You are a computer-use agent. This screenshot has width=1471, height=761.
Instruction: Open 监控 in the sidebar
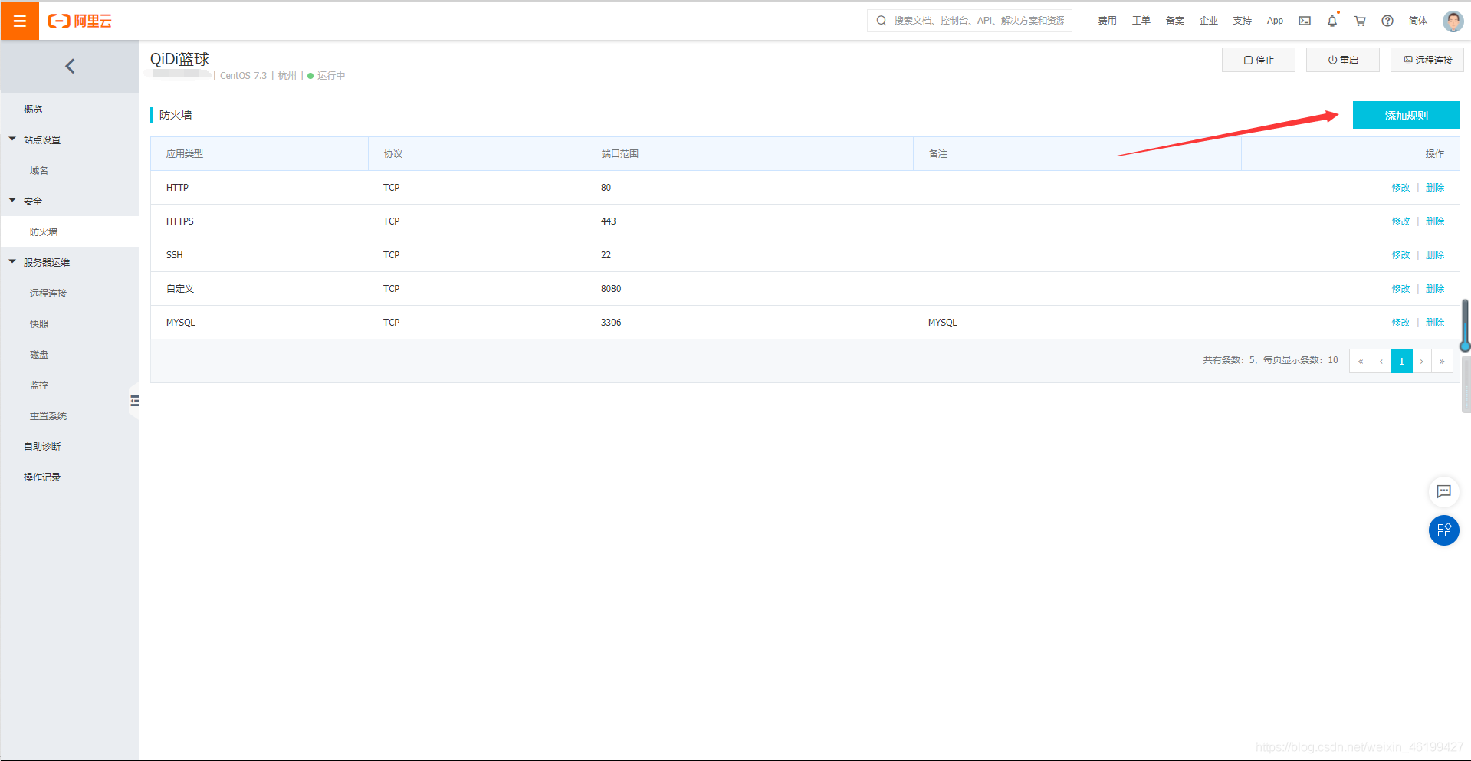[39, 385]
